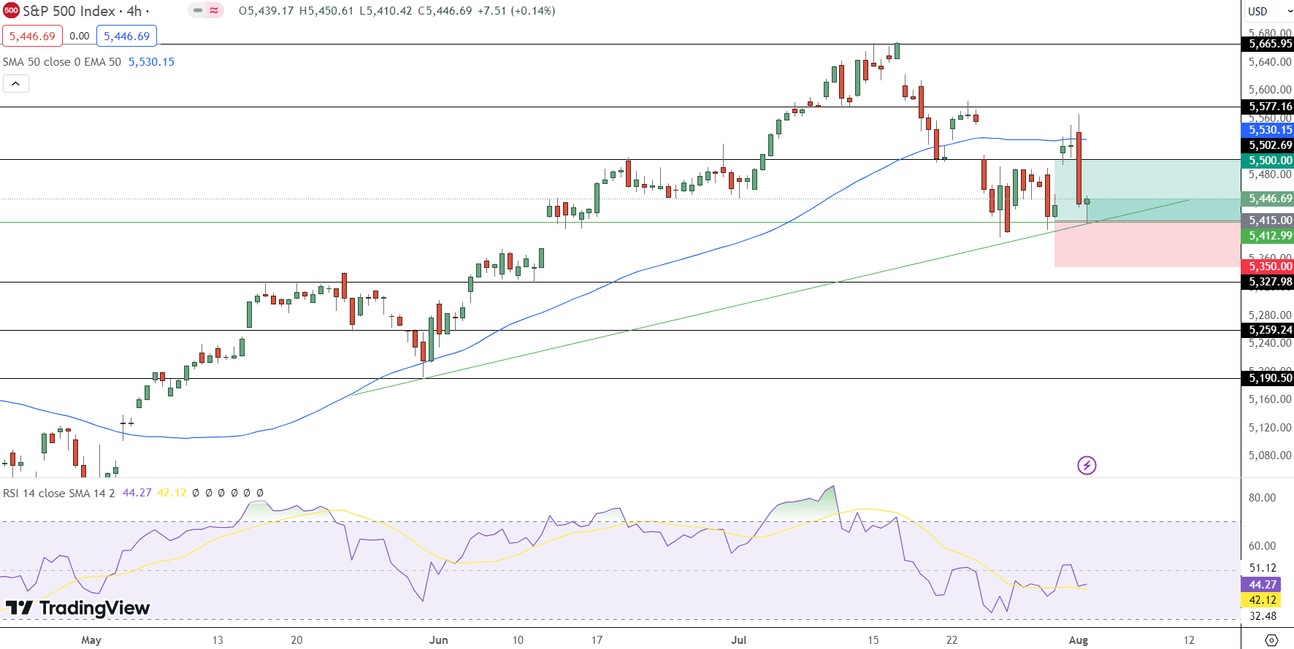The width and height of the screenshot is (1294, 649).
Task: Click the red S&P 500 symbol logo
Action: 11,11
